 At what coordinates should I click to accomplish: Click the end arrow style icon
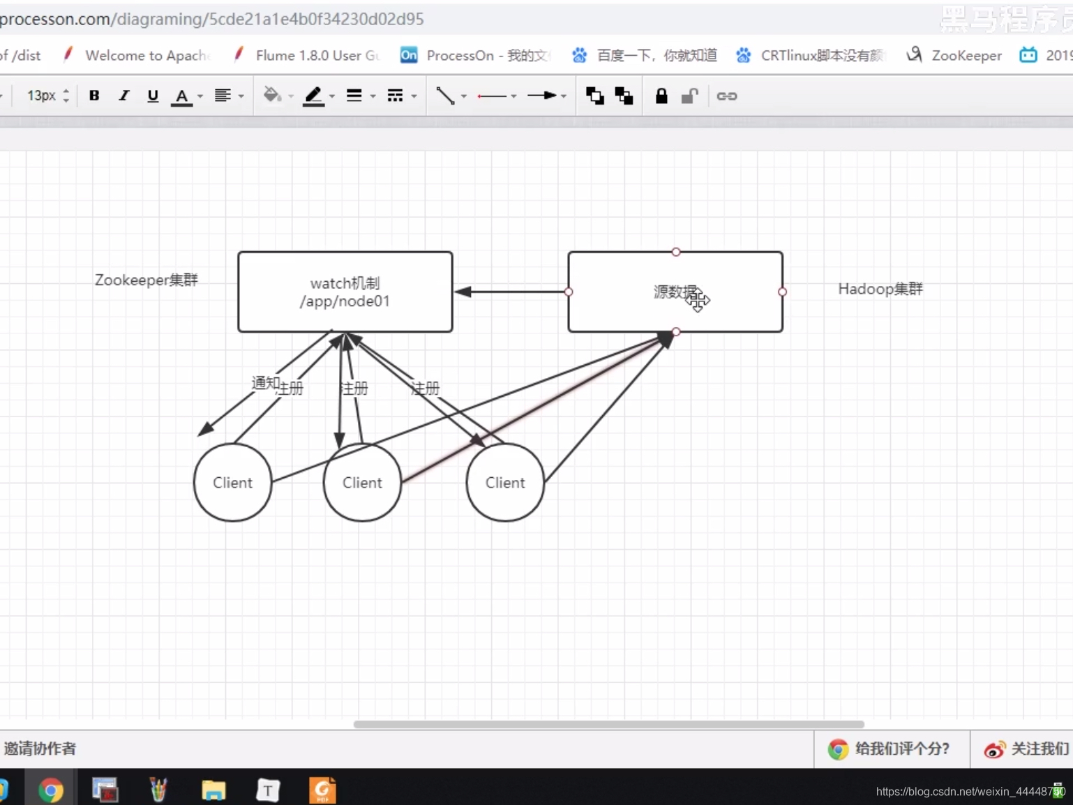click(x=542, y=96)
